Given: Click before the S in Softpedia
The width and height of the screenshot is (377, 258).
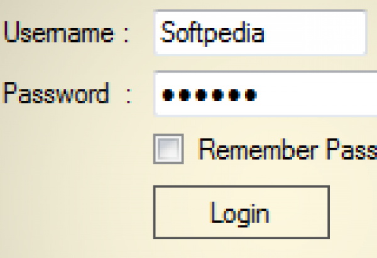Looking at the screenshot, I should (161, 32).
